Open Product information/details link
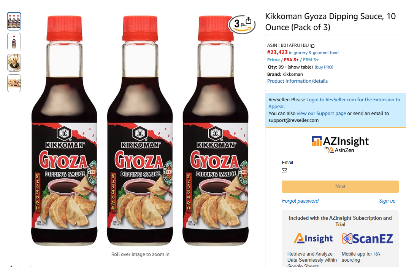 297,81
